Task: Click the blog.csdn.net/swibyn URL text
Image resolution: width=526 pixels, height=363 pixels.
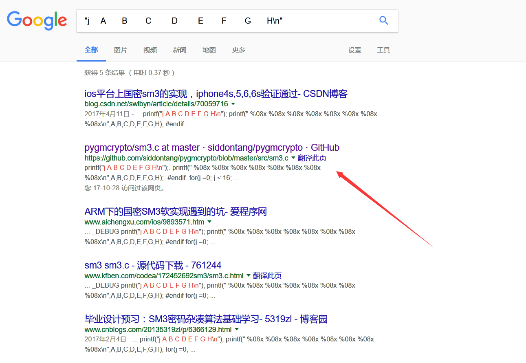Action: pyautogui.click(x=156, y=104)
